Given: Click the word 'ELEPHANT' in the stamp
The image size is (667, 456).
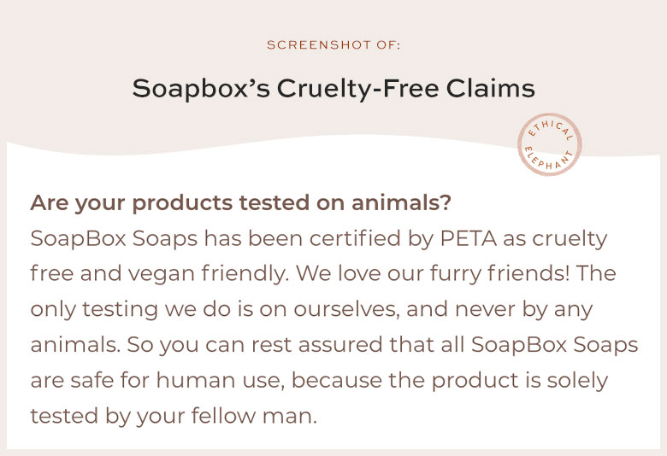Looking at the screenshot, I should [x=549, y=160].
